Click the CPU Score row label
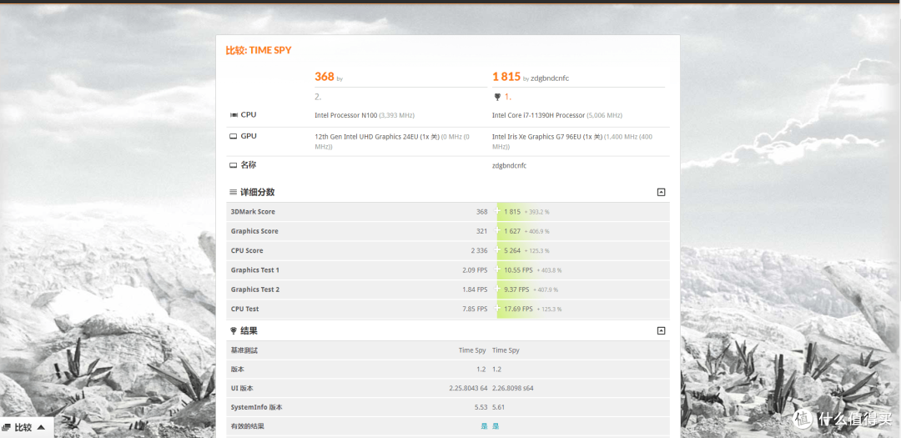Viewport: 901px width, 438px height. pos(246,250)
